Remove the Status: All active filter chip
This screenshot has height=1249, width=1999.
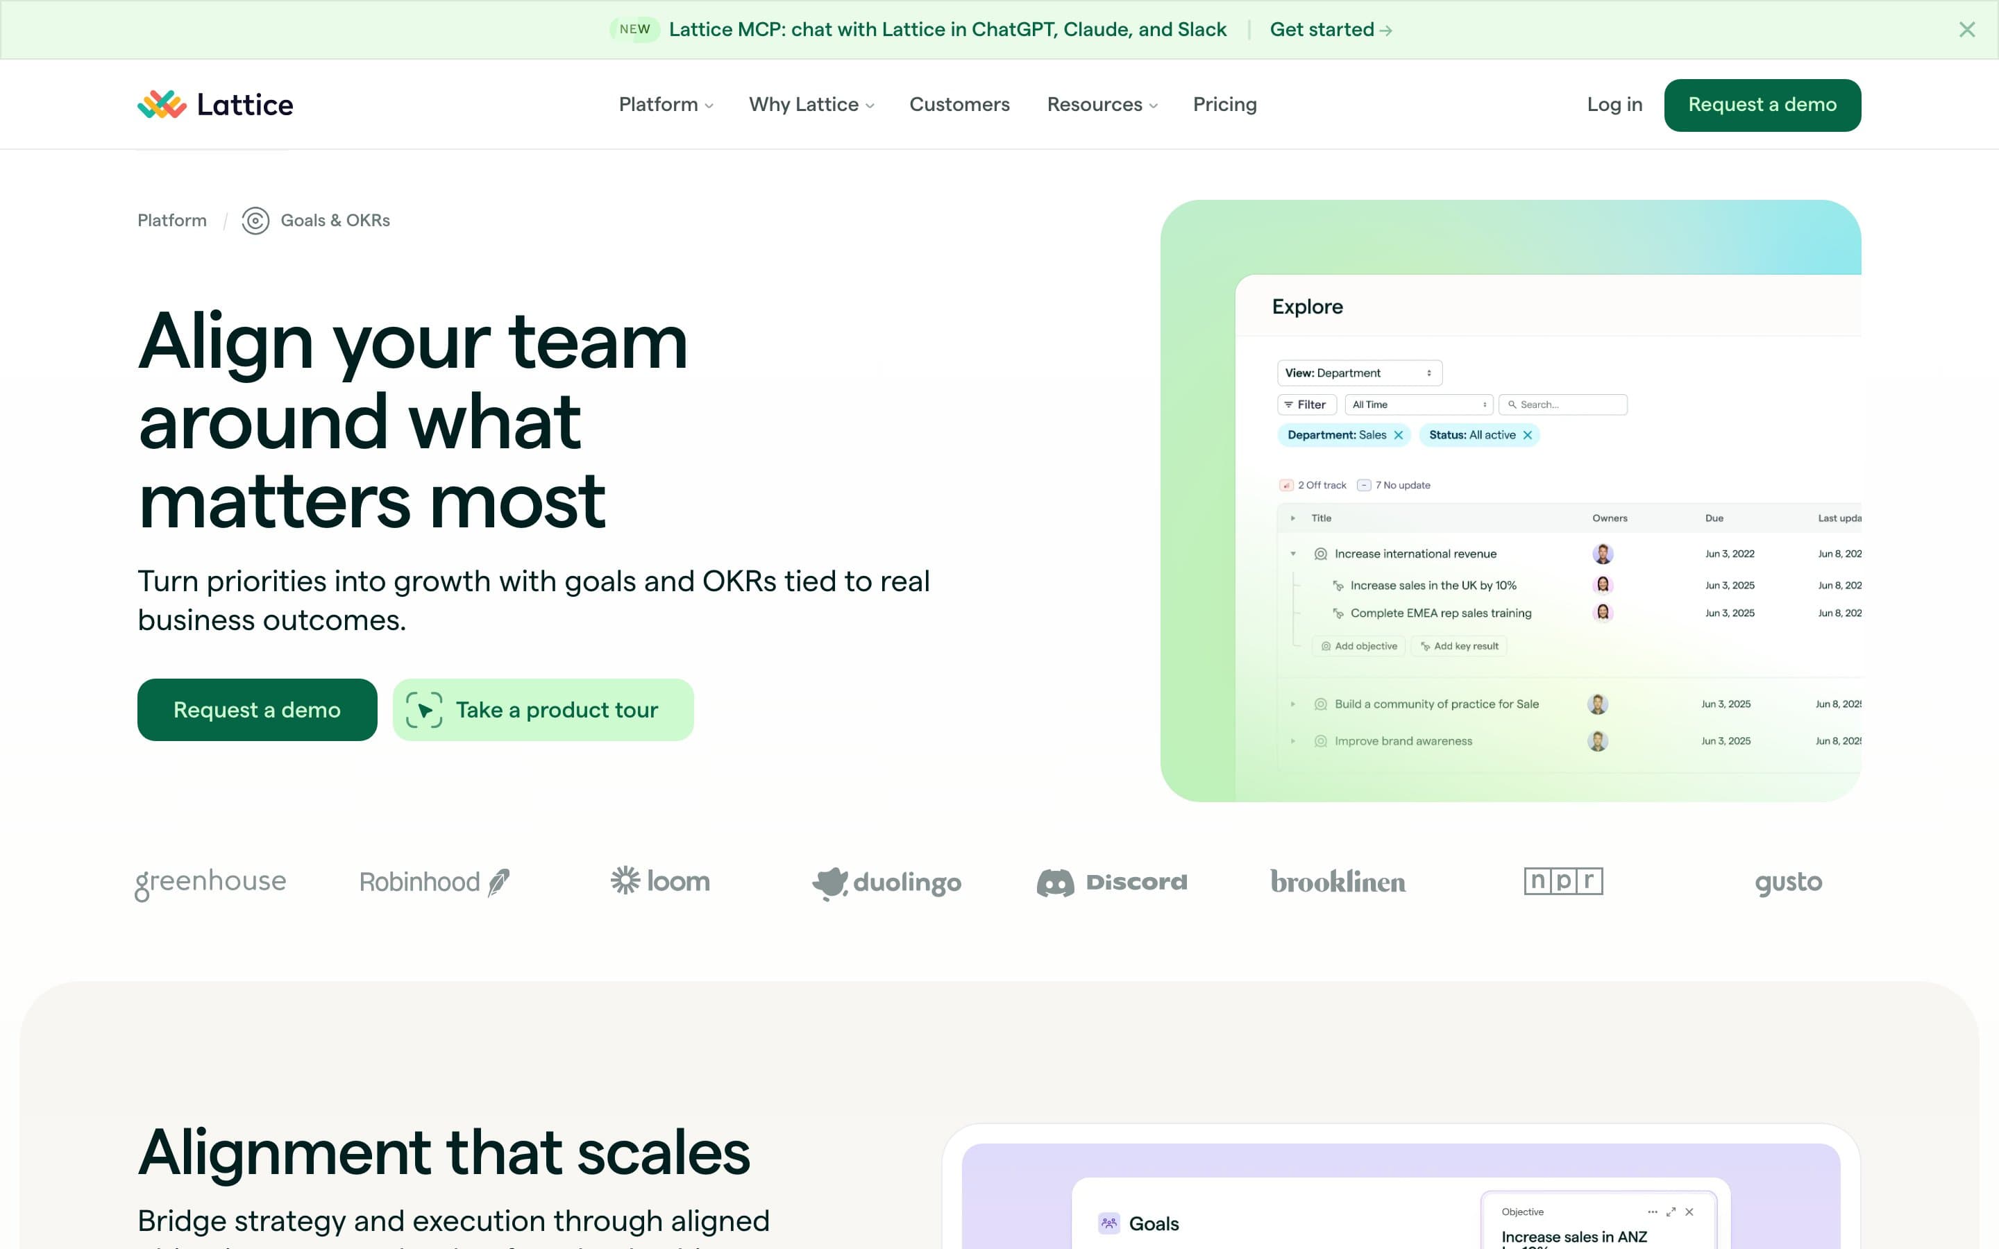coord(1527,435)
